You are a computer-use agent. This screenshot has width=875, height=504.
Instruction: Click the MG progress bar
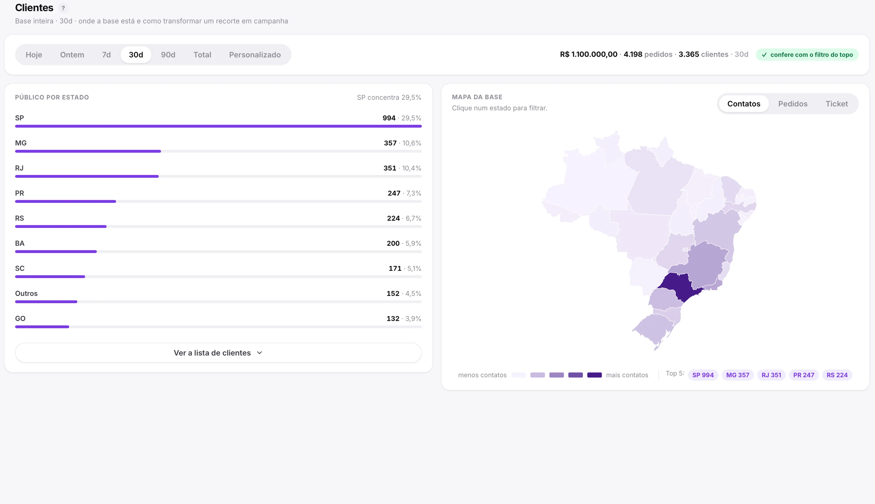coord(218,151)
